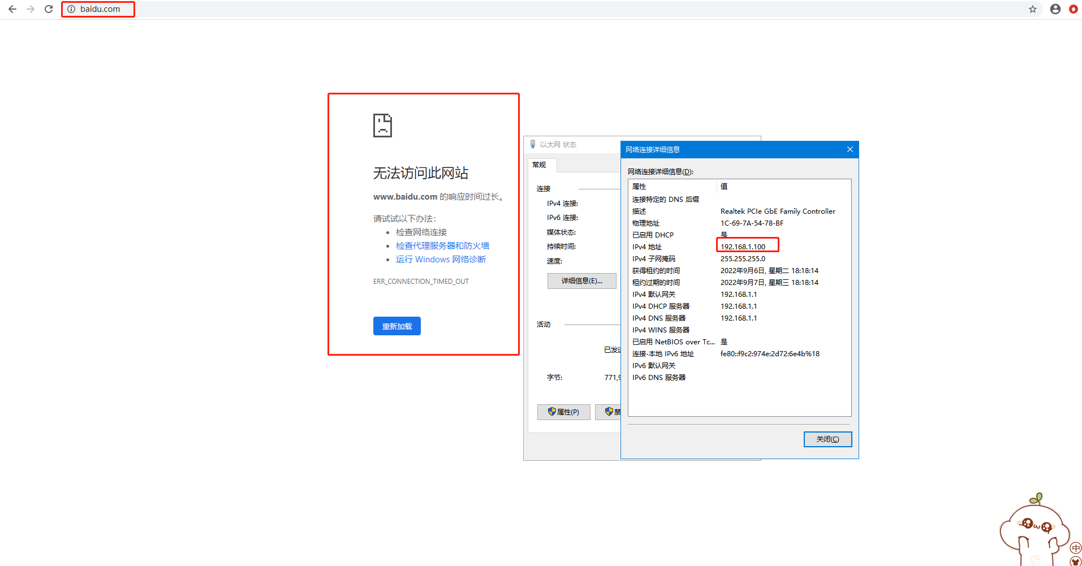Open the Chrome profile avatar icon
Image resolution: width=1082 pixels, height=566 pixels.
tap(1055, 9)
